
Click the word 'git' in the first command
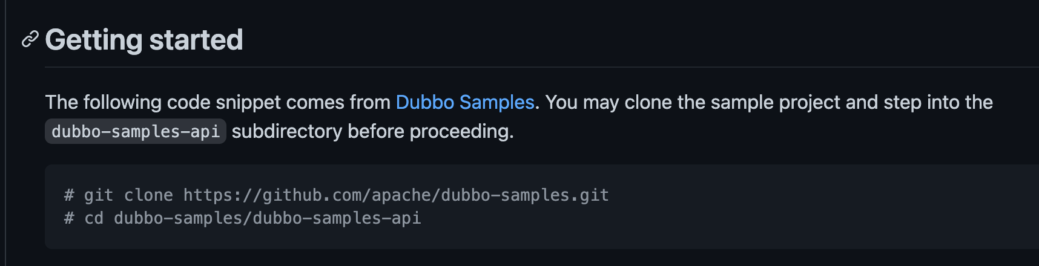[x=98, y=195]
